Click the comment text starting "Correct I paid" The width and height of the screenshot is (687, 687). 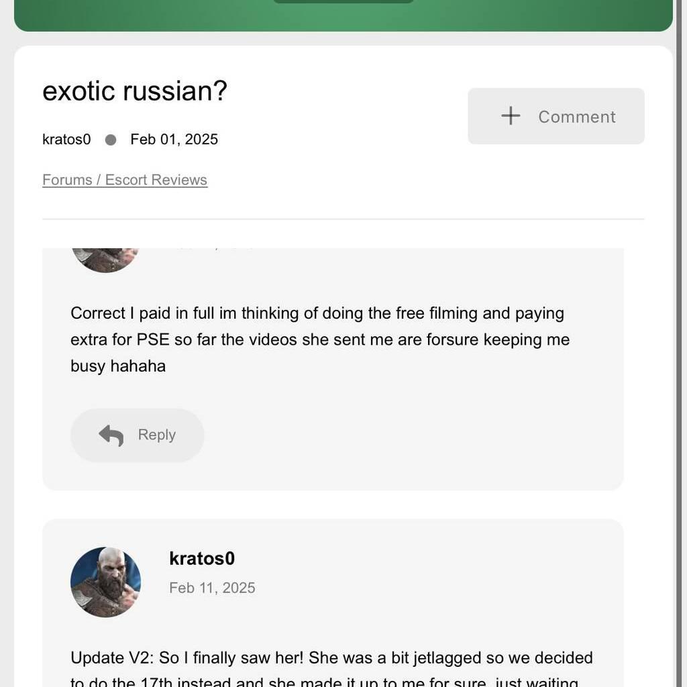(x=319, y=339)
